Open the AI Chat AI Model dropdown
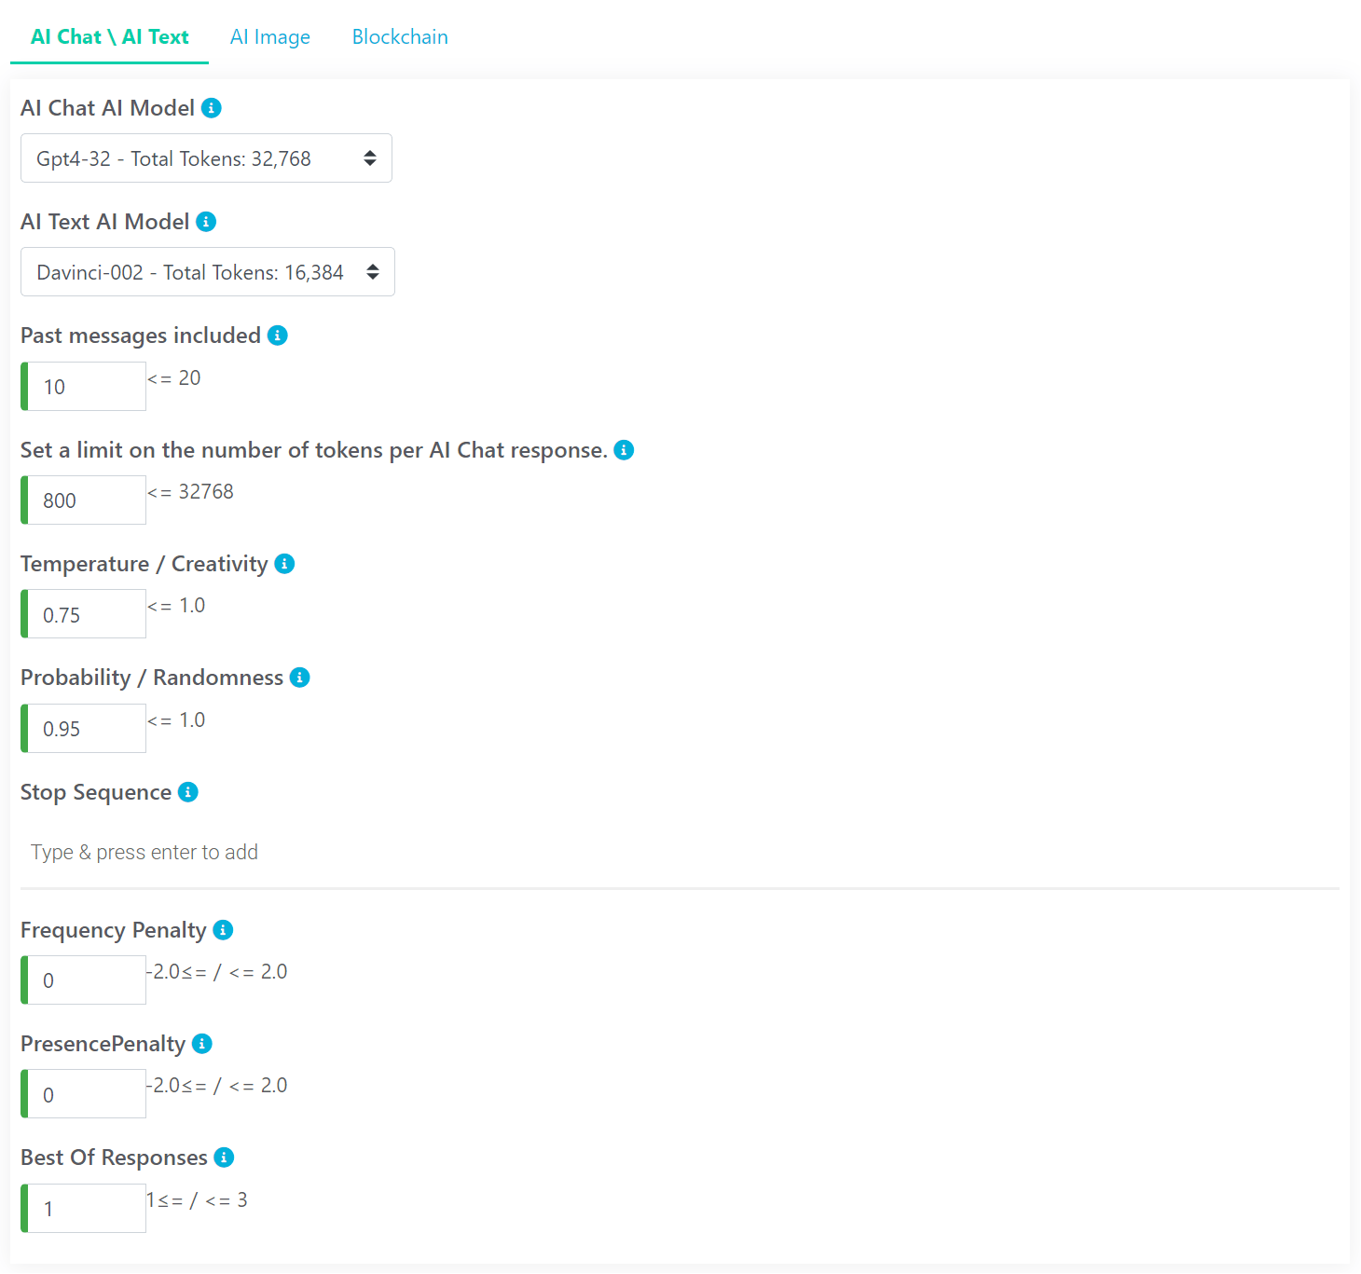Screen dimensions: 1361x1274 coord(206,158)
